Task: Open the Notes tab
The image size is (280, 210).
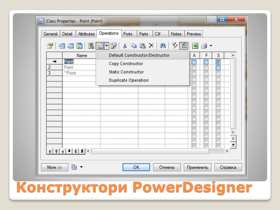Action: (x=176, y=34)
